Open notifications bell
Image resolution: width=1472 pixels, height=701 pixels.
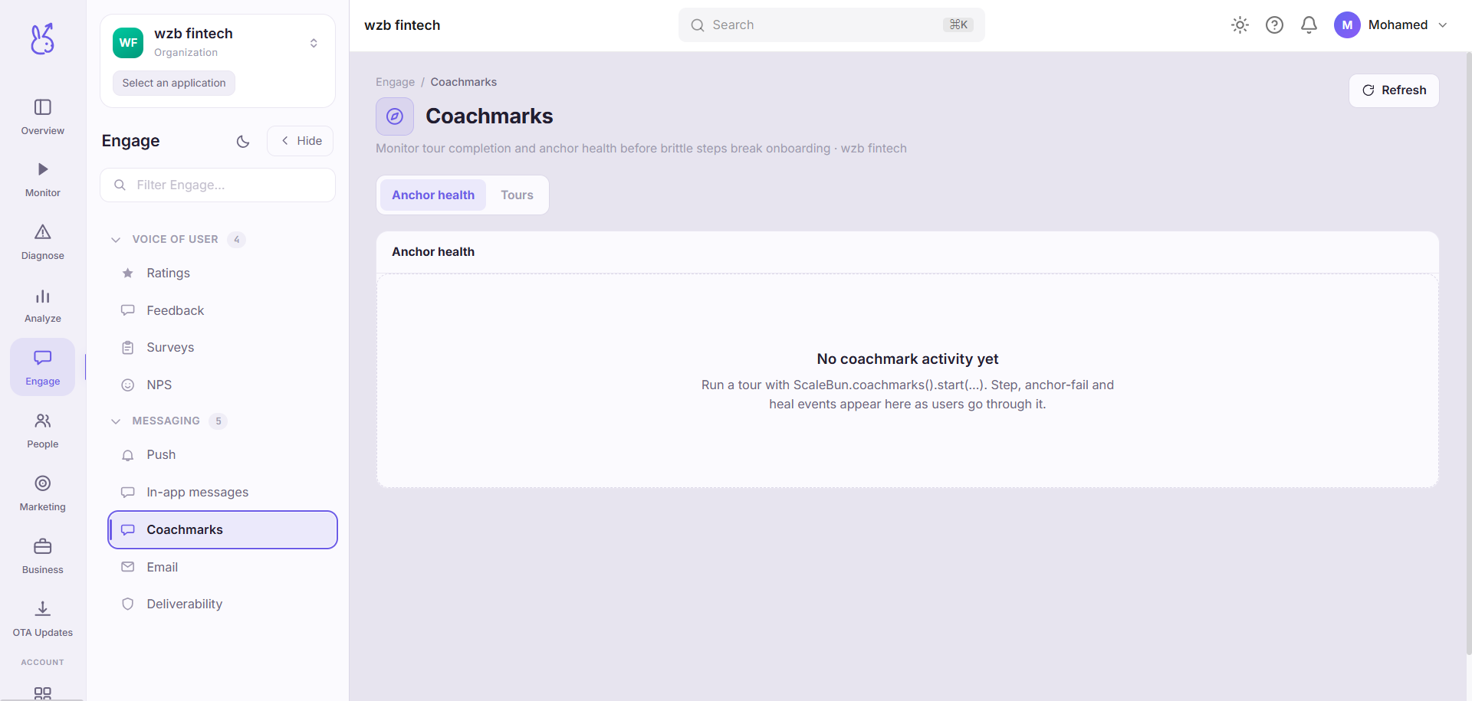tap(1309, 25)
